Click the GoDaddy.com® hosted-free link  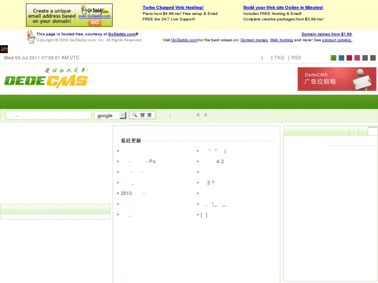point(123,34)
